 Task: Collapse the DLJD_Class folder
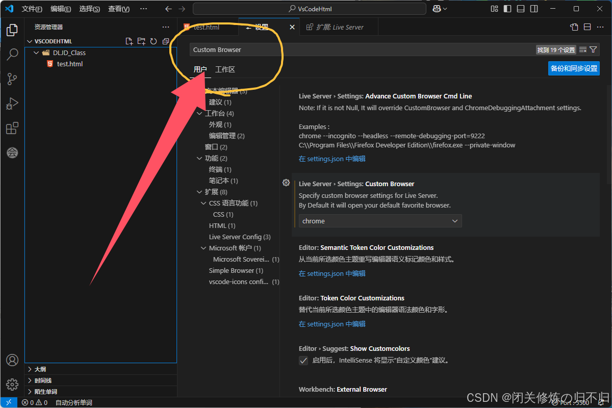tap(36, 53)
